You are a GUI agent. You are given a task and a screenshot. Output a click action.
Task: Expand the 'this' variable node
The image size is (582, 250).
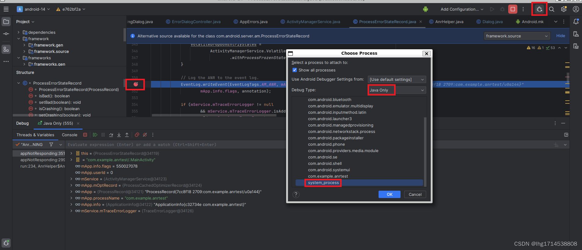tap(71, 153)
